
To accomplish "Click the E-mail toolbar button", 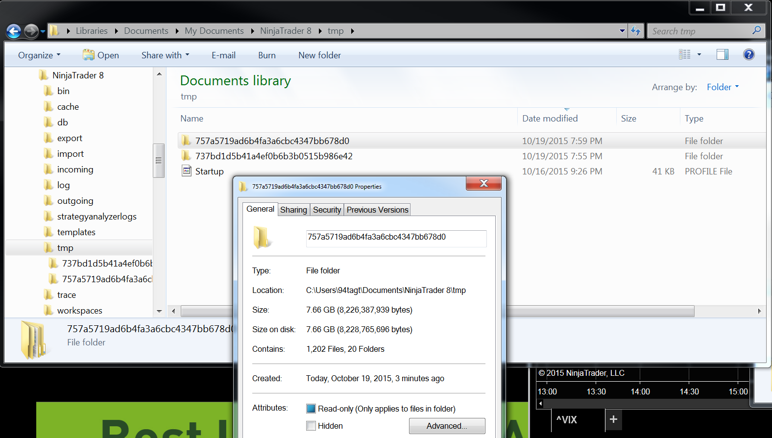I will pyautogui.click(x=223, y=55).
